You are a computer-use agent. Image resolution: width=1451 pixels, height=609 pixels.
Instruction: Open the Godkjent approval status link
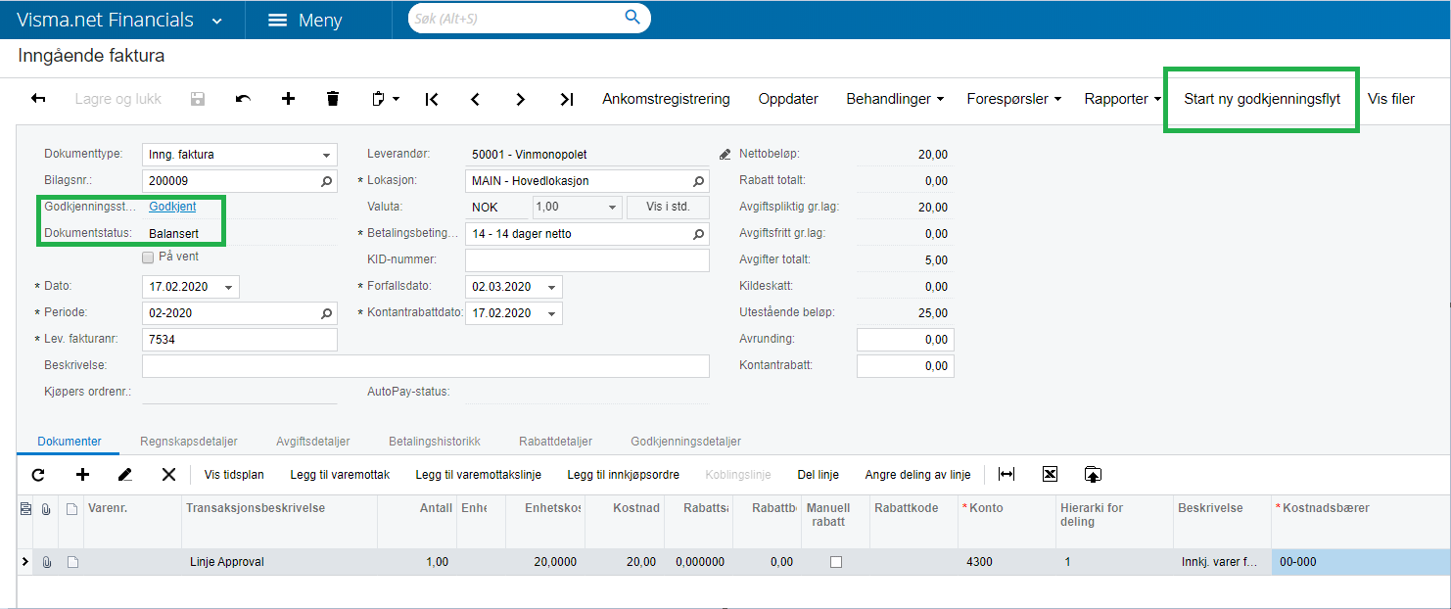tap(172, 207)
